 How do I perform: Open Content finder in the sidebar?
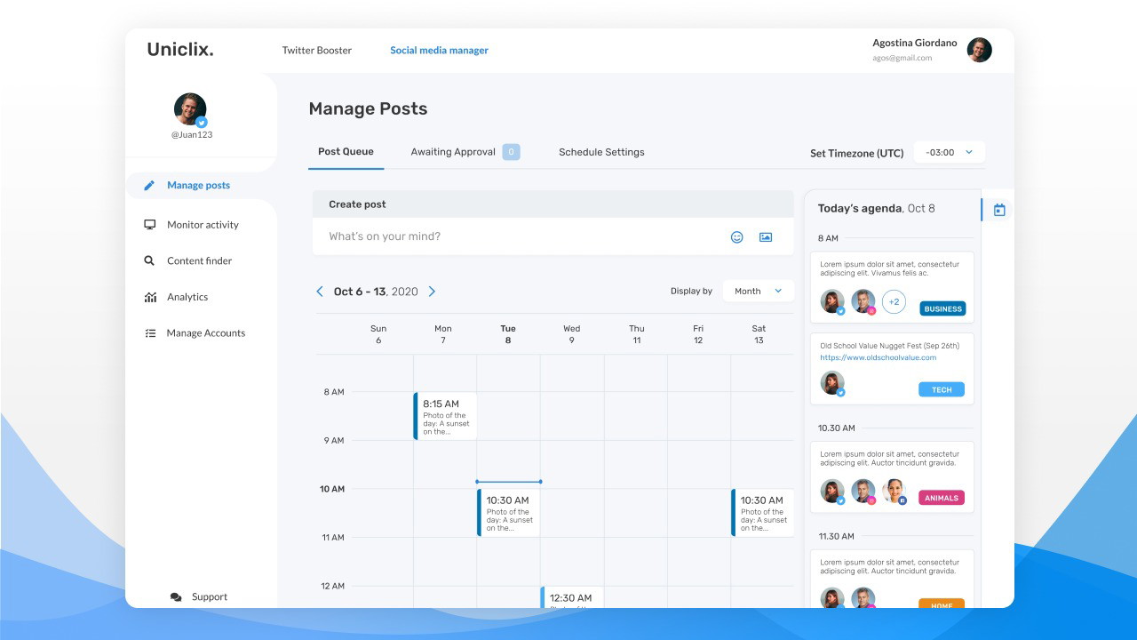click(x=199, y=261)
